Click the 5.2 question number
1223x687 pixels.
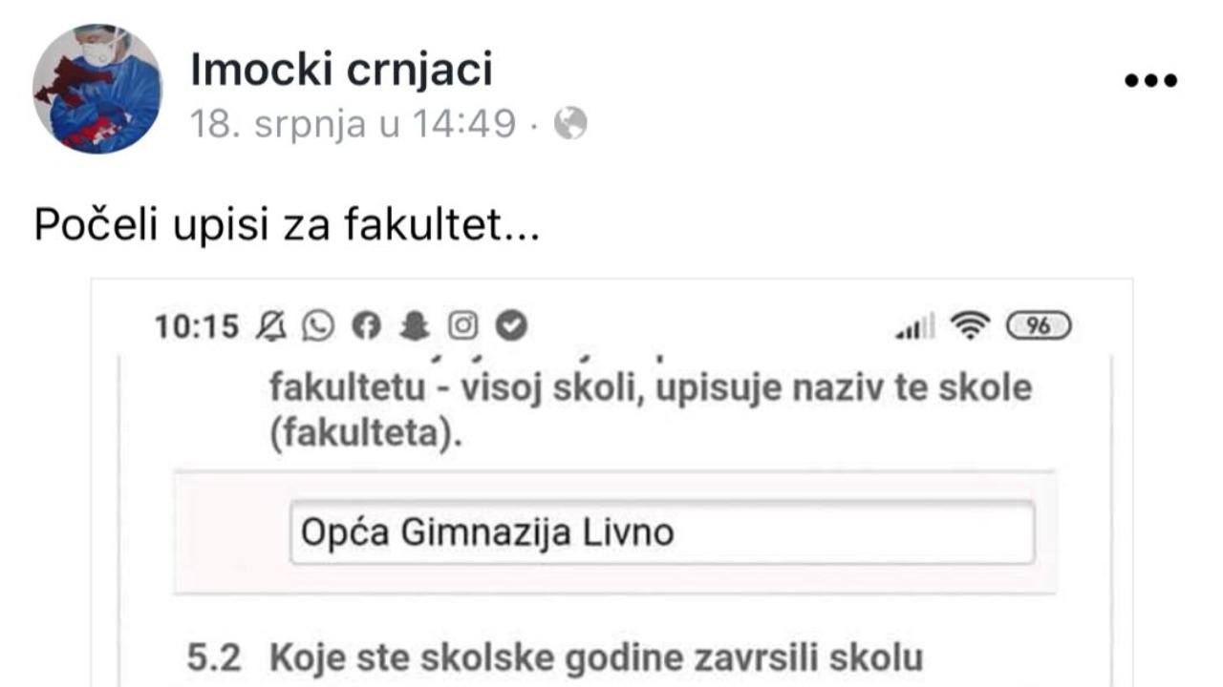pos(213,658)
